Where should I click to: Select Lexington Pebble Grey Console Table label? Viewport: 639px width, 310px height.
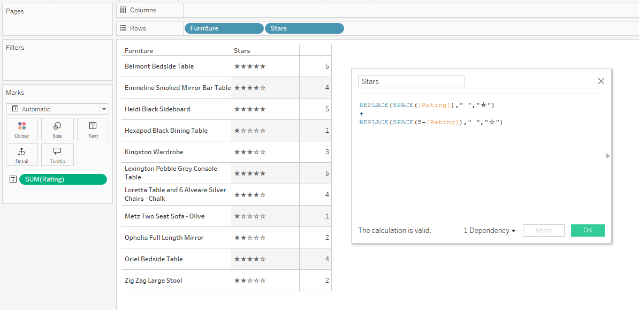coord(171,173)
